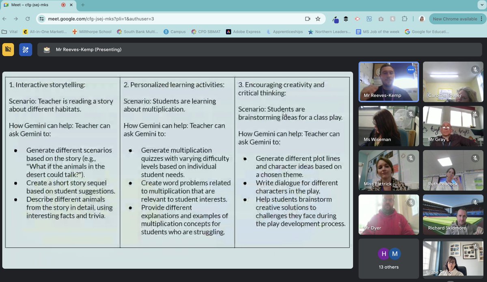Click the New Chrome available button

pos(457,19)
